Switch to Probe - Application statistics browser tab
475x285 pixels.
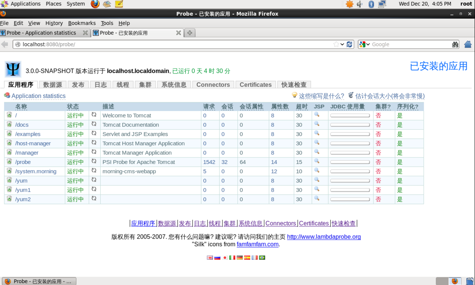45,33
